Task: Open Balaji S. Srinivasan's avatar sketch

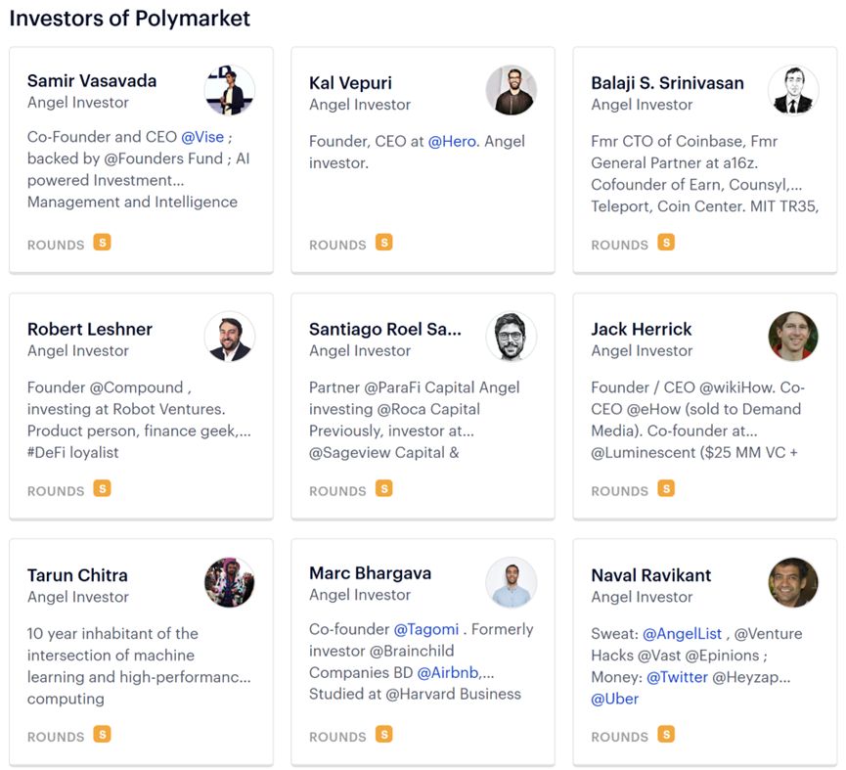Action: point(793,90)
